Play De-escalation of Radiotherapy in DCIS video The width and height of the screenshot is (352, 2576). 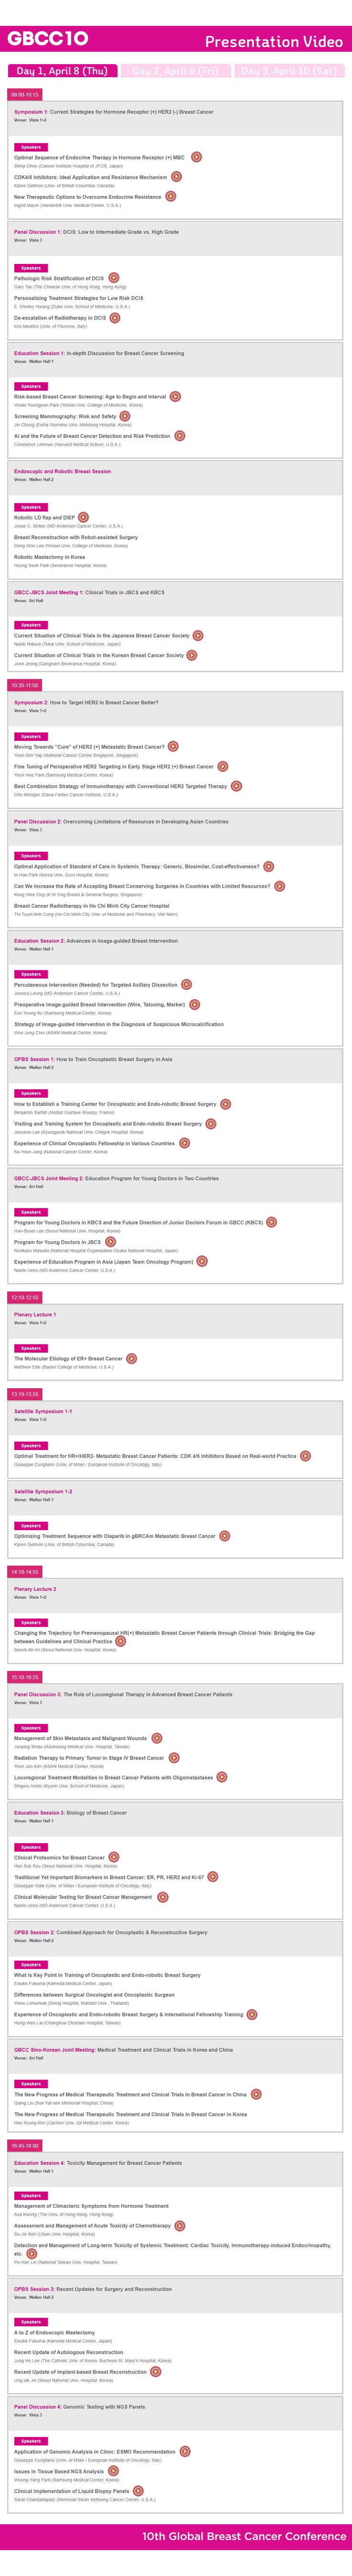(115, 318)
